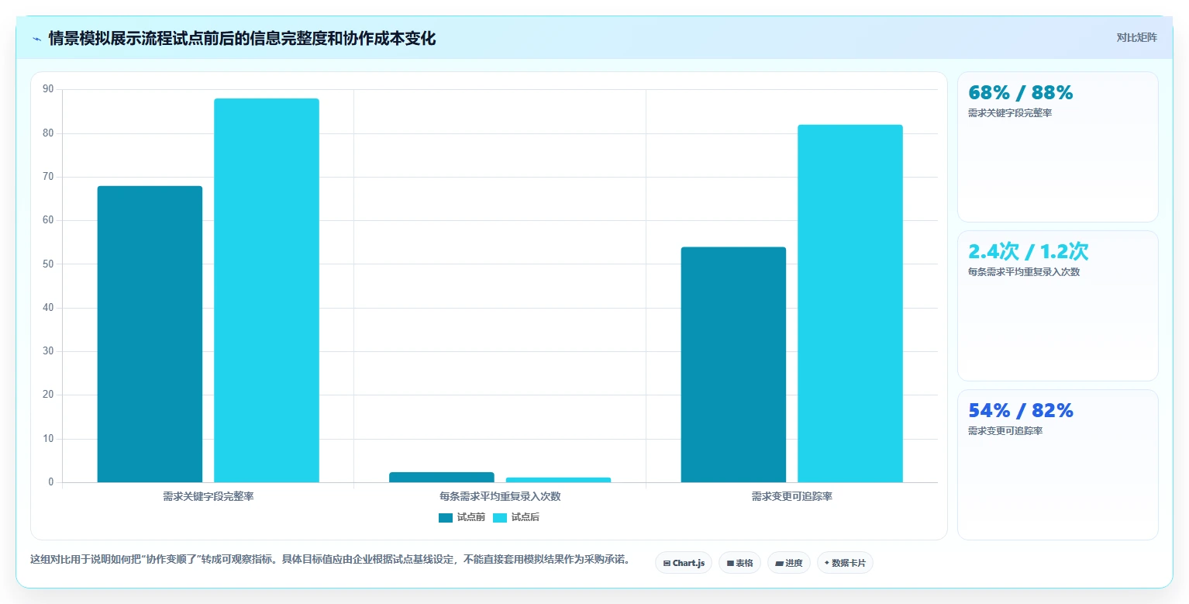1189x604 pixels.
Task: Toggle the 试点后 series in the legend
Action: pos(516,517)
